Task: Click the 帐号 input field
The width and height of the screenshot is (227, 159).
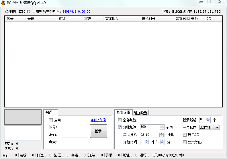Action: point(75,127)
